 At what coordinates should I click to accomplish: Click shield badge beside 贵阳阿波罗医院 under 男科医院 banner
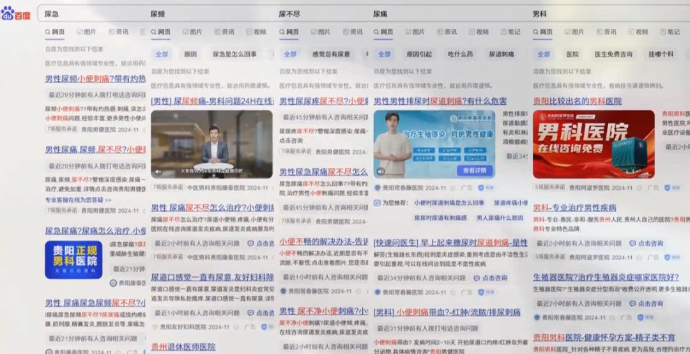[667, 188]
